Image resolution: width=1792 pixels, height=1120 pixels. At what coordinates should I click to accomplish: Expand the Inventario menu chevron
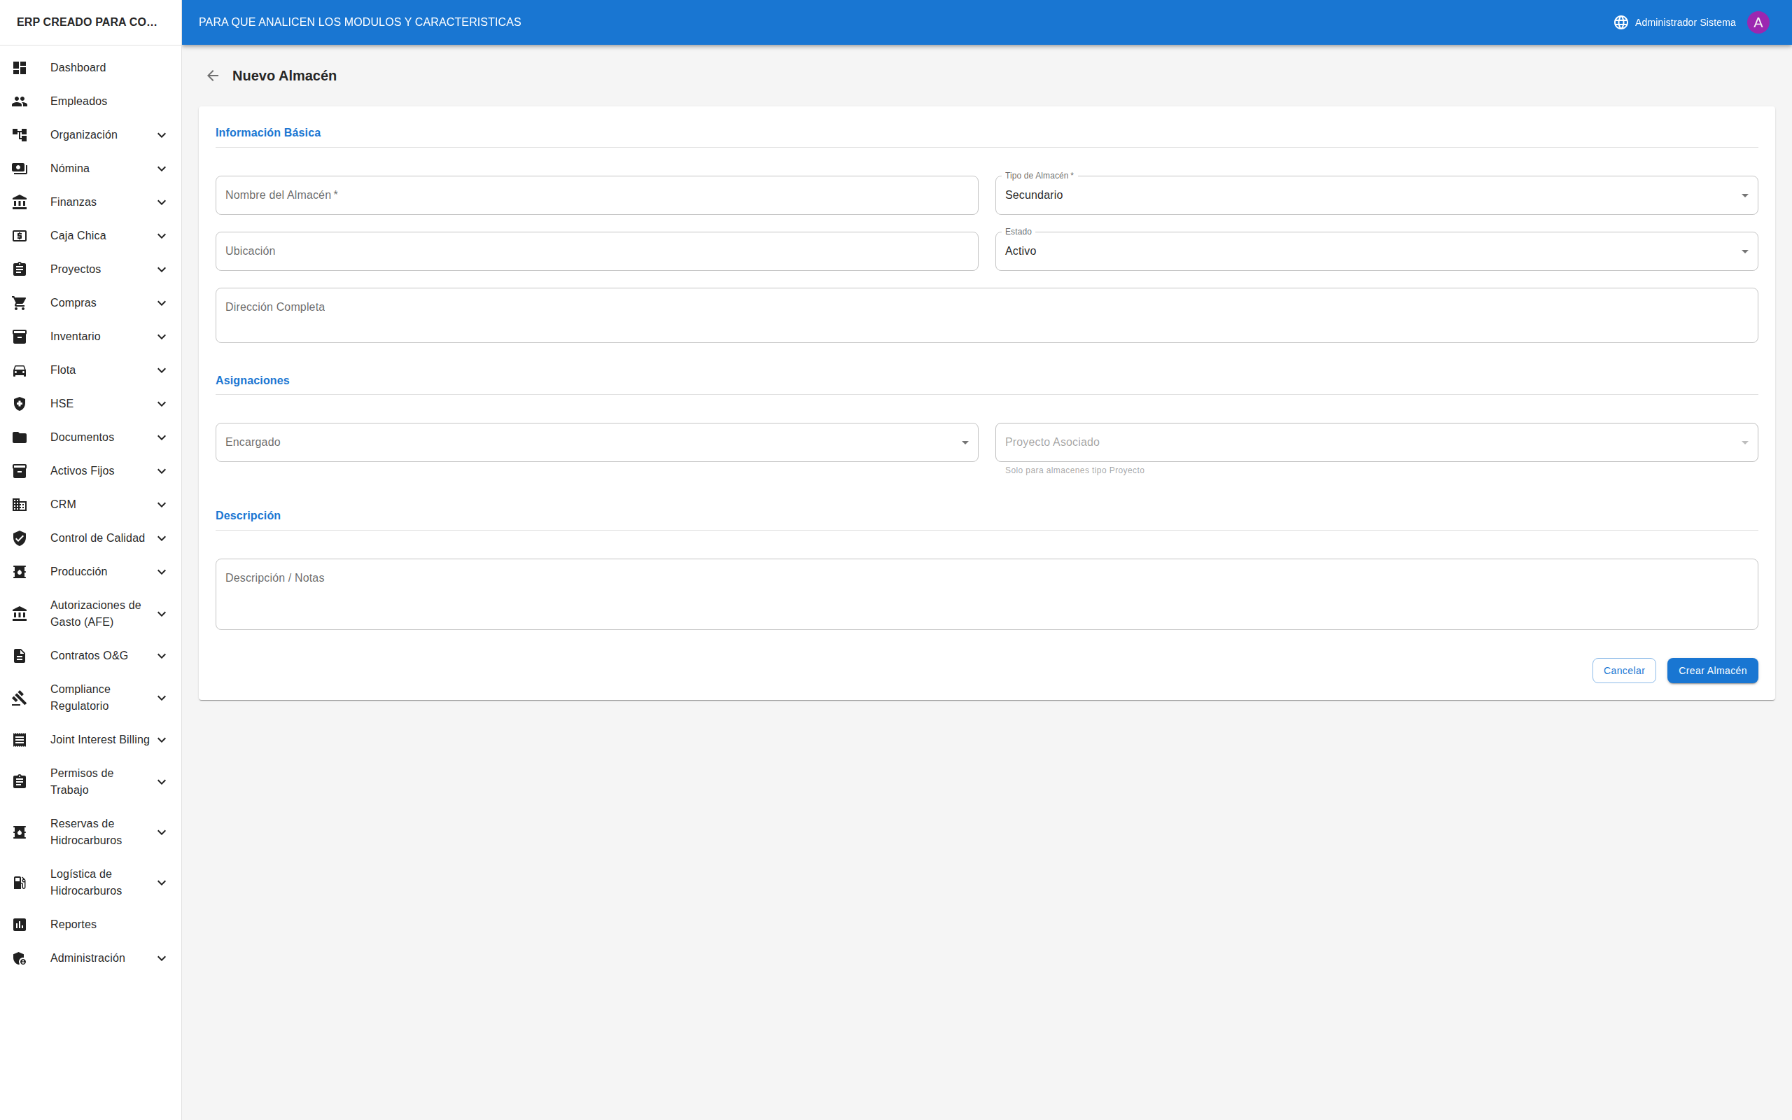click(x=162, y=337)
